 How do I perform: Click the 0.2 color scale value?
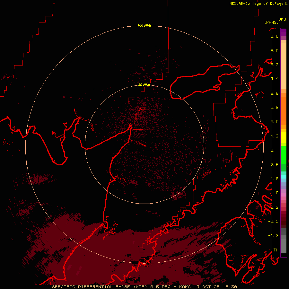pos(275,207)
